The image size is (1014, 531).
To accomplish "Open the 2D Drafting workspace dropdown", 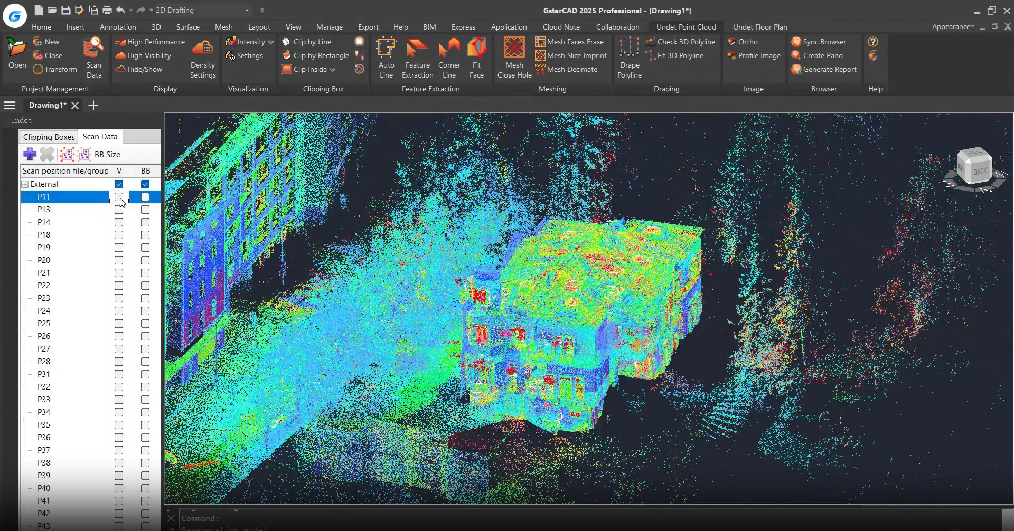I will coord(246,10).
